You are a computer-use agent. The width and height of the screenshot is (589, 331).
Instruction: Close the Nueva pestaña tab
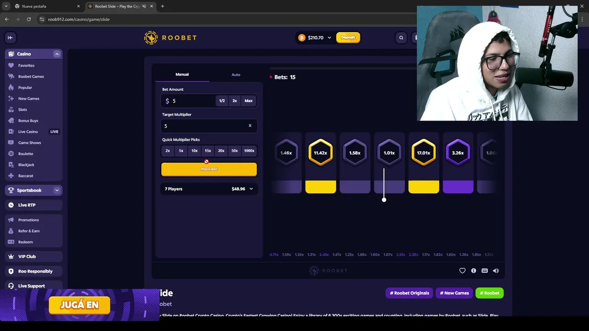pos(78,6)
